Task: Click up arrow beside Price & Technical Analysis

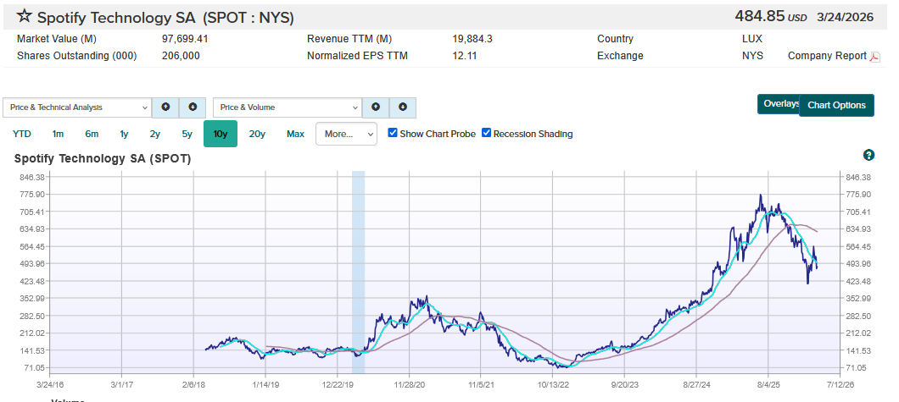Action: (165, 107)
